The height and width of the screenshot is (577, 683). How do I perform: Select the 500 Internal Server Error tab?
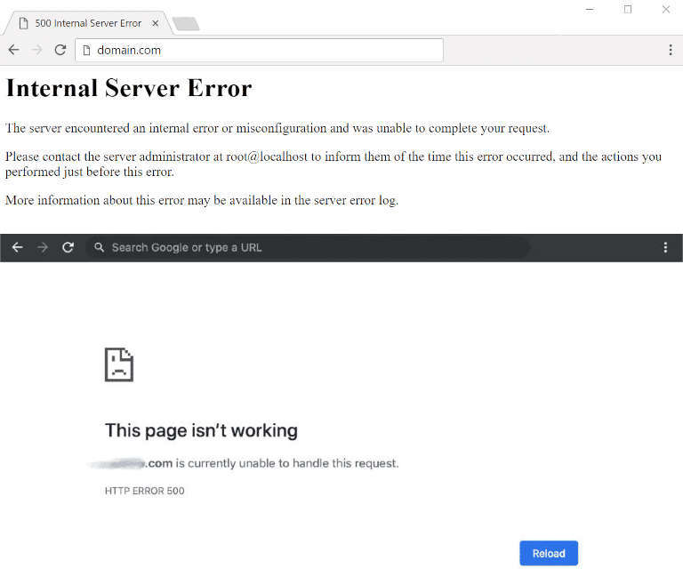(x=84, y=23)
